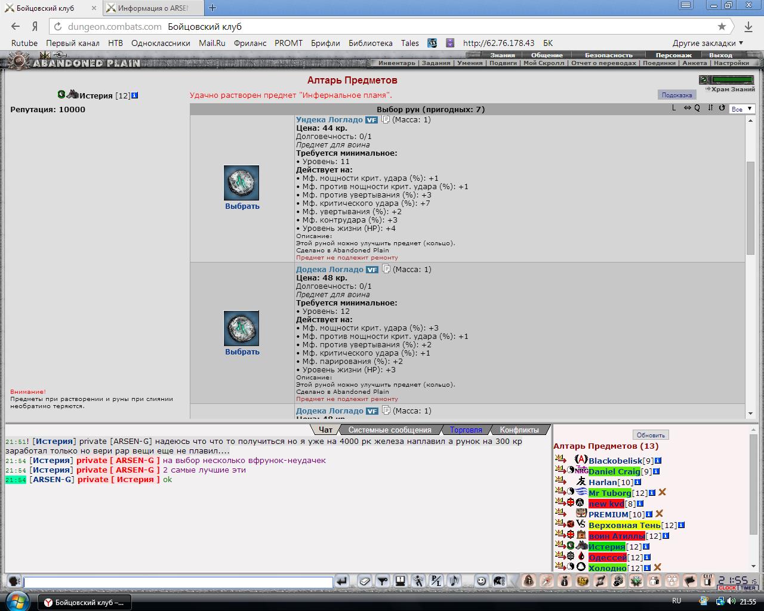Click the Ундека Логладо rune image
Screen dimensions: 764x611
241,183
